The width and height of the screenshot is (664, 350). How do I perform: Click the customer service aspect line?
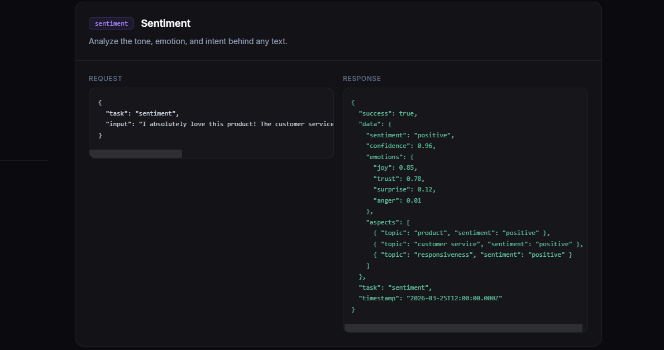click(478, 244)
